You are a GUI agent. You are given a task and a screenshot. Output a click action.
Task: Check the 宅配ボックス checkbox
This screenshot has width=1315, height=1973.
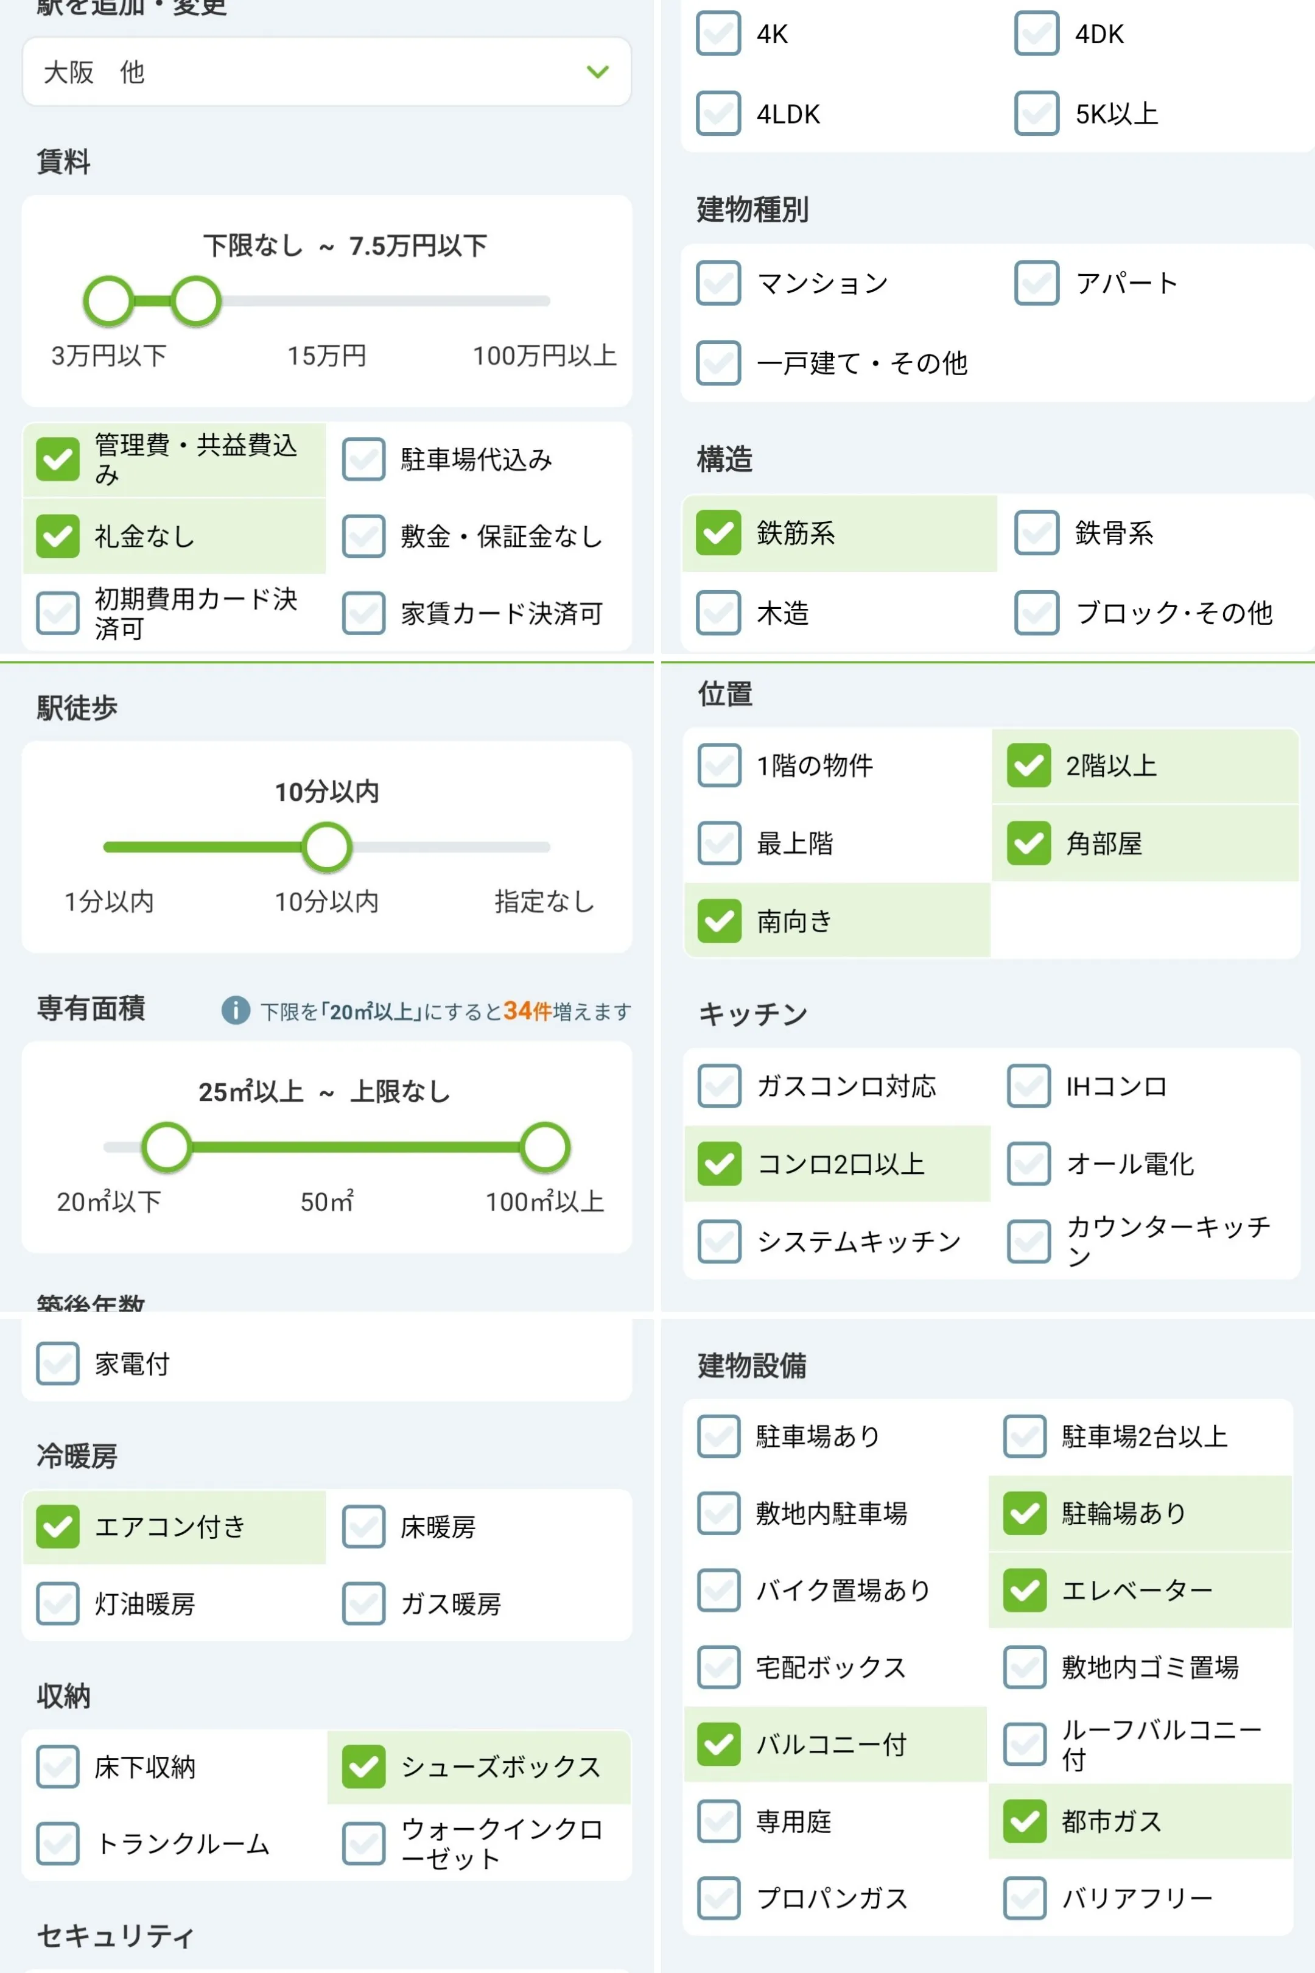[719, 1667]
